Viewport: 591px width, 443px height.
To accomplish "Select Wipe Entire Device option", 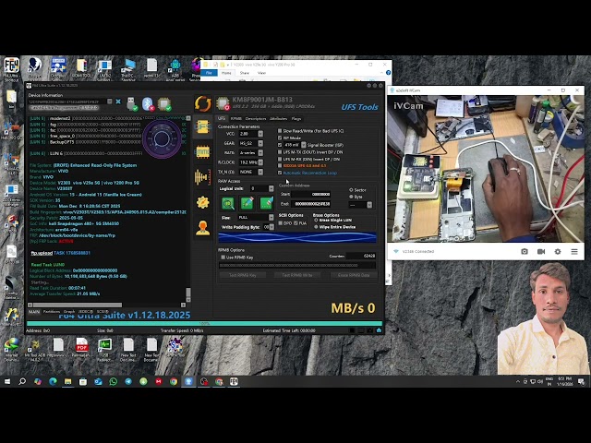I will pos(316,227).
